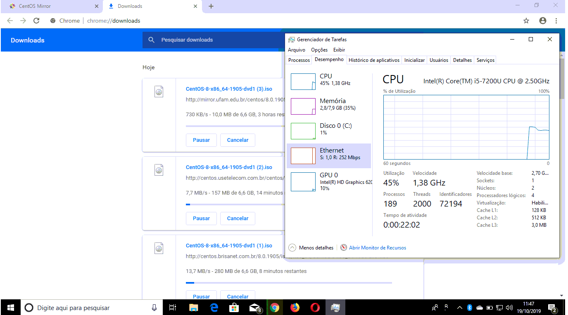Switch to the Detalhes tab

462,60
